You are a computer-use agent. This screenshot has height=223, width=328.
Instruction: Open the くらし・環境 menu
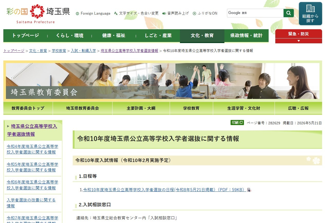click(70, 36)
